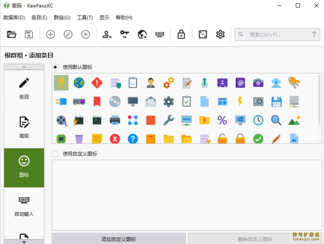The height and width of the screenshot is (244, 324).
Task: Open the 群组(G) menu
Action: pos(62,17)
